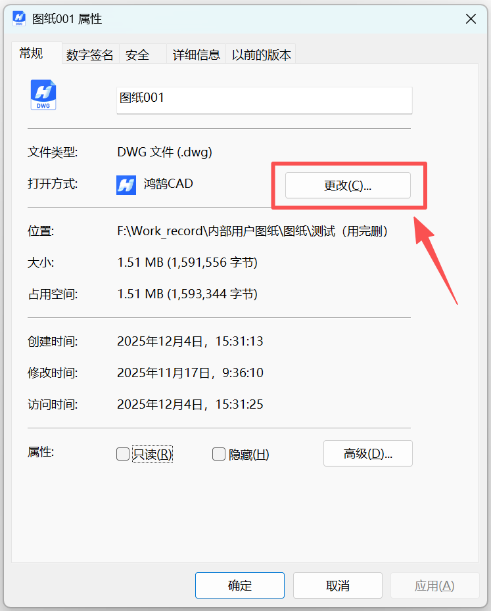Switch to the 常规 tab
491x611 pixels.
(32, 54)
